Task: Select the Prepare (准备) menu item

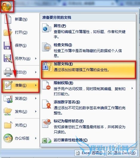Action: tap(21, 85)
